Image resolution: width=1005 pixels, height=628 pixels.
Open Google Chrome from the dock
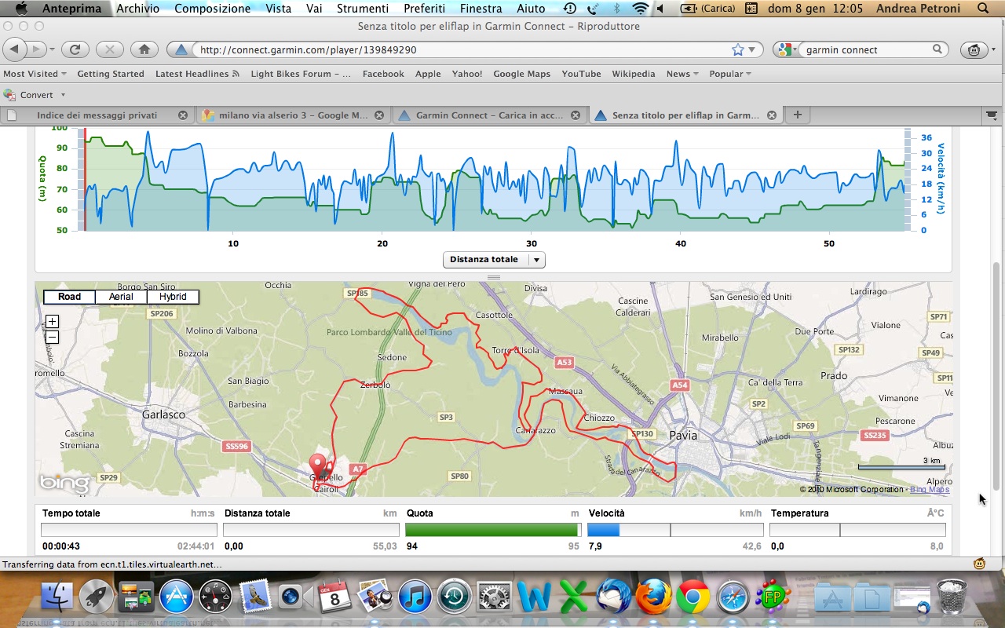692,597
